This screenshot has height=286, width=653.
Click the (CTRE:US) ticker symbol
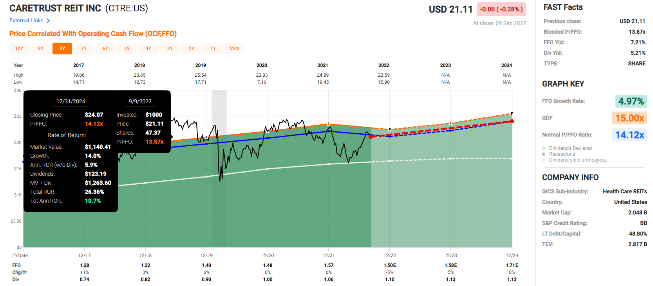(x=127, y=8)
